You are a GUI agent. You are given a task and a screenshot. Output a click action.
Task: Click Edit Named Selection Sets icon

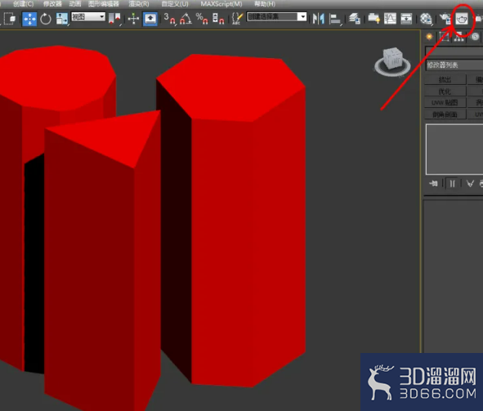pos(237,19)
